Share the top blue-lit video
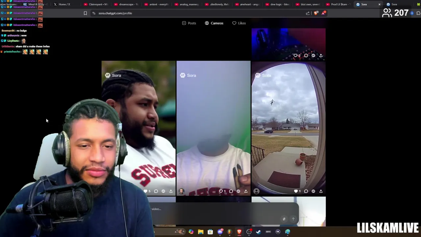 pos(321,56)
